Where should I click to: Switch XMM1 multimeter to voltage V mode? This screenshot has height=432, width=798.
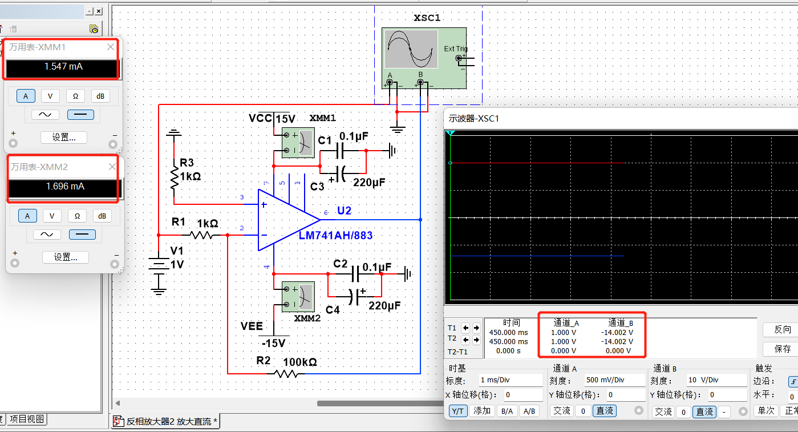(50, 96)
